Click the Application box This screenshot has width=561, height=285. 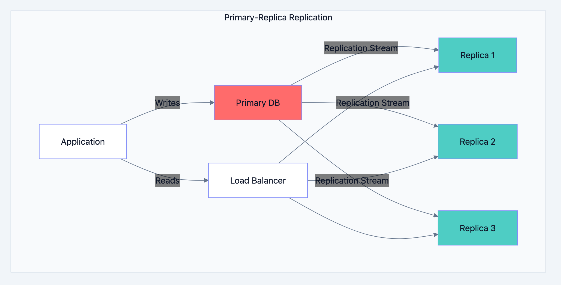[x=83, y=141]
